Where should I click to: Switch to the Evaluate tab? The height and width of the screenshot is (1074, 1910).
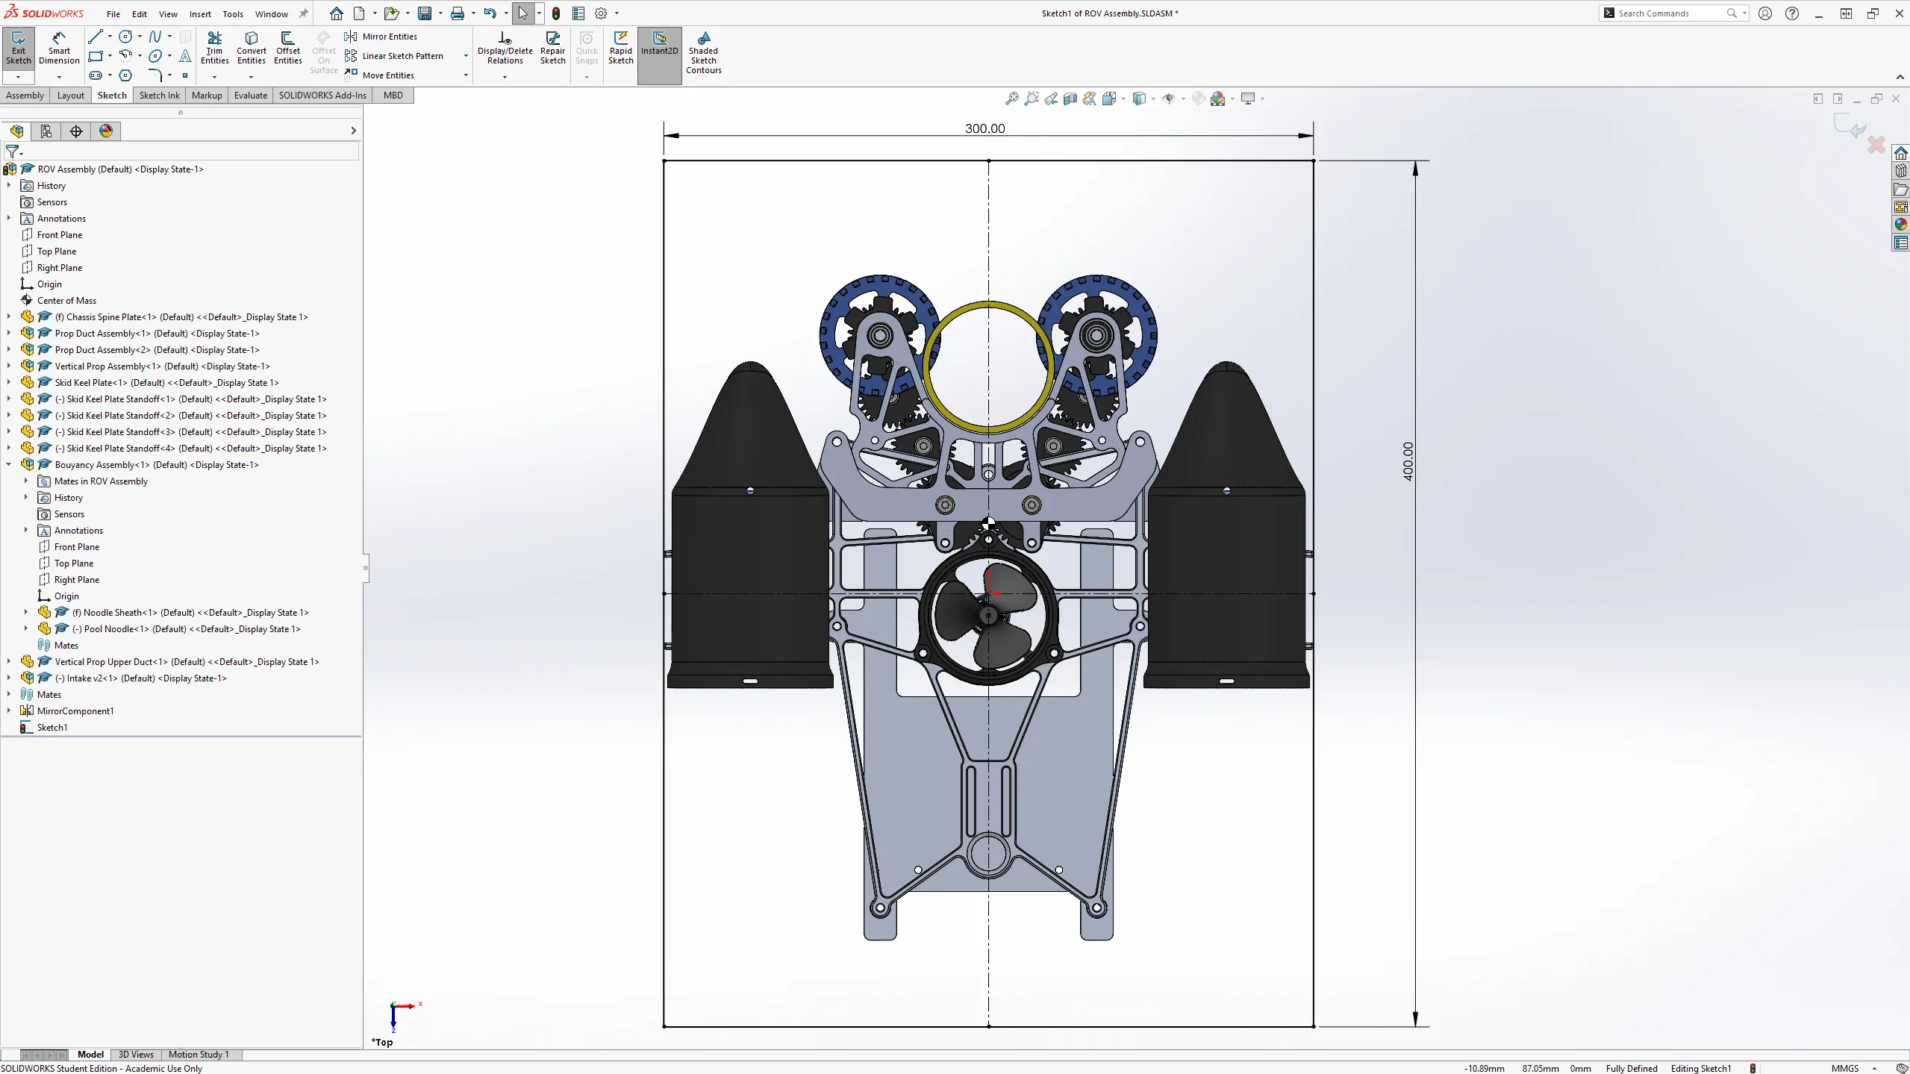click(x=250, y=96)
